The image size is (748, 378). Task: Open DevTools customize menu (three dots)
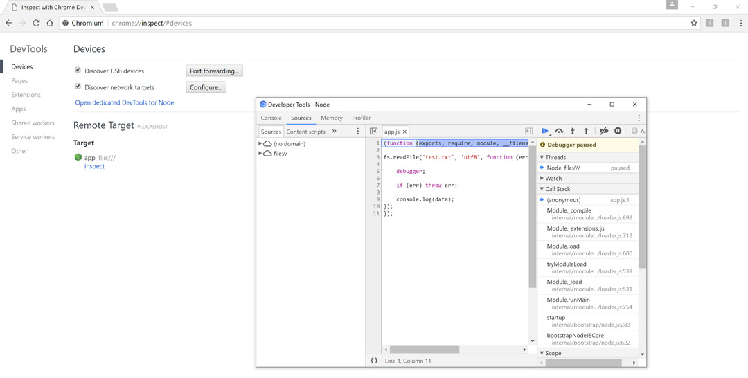[639, 118]
